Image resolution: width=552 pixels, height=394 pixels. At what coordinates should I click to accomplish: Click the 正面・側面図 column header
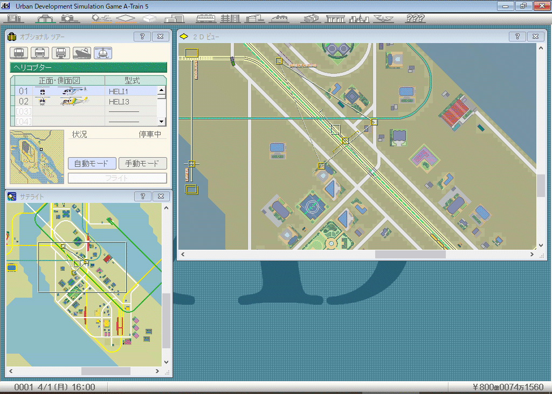(59, 81)
